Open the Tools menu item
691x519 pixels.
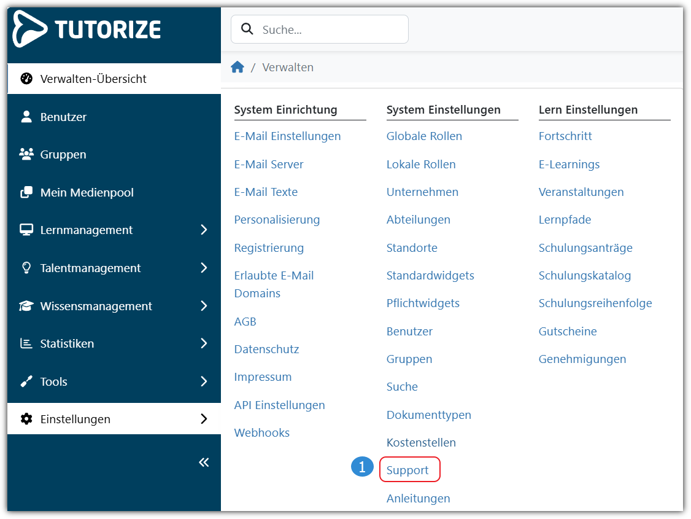pyautogui.click(x=54, y=381)
